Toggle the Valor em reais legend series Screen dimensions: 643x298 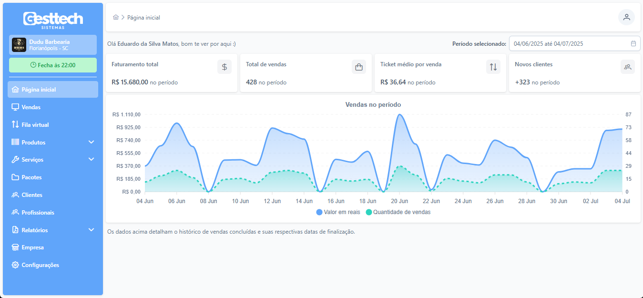point(338,212)
